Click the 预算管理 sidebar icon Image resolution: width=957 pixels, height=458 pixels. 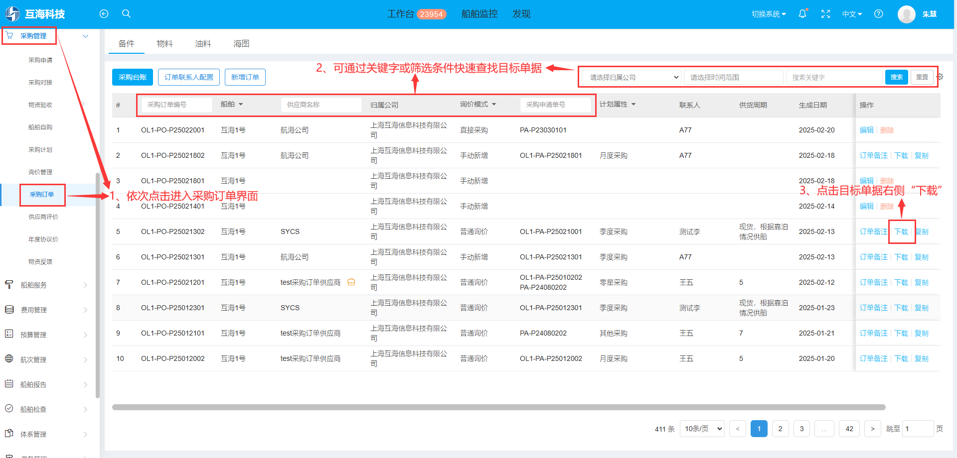click(x=9, y=334)
